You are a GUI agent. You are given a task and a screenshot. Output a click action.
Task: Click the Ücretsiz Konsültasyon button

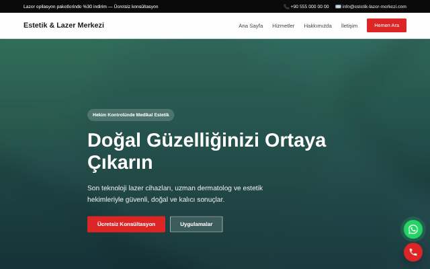[x=126, y=224]
